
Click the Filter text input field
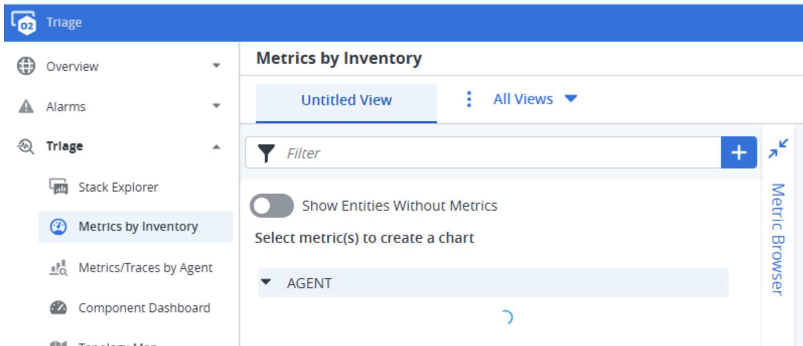498,153
